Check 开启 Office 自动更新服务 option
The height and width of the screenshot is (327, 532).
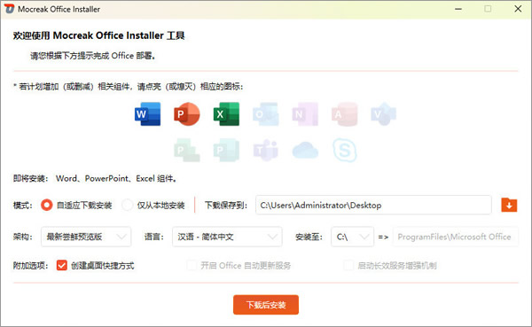[x=192, y=265]
